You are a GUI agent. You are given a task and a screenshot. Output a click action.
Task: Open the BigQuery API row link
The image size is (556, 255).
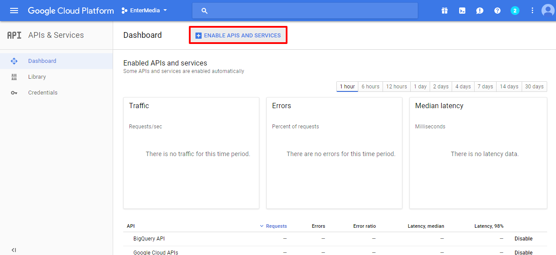click(149, 239)
